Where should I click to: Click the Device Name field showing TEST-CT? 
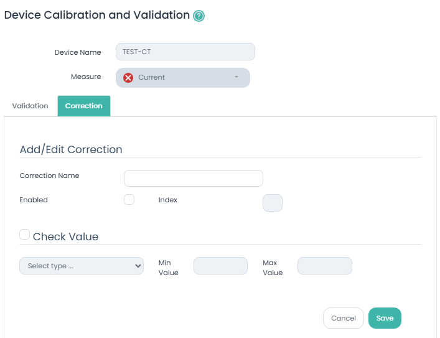tap(185, 52)
